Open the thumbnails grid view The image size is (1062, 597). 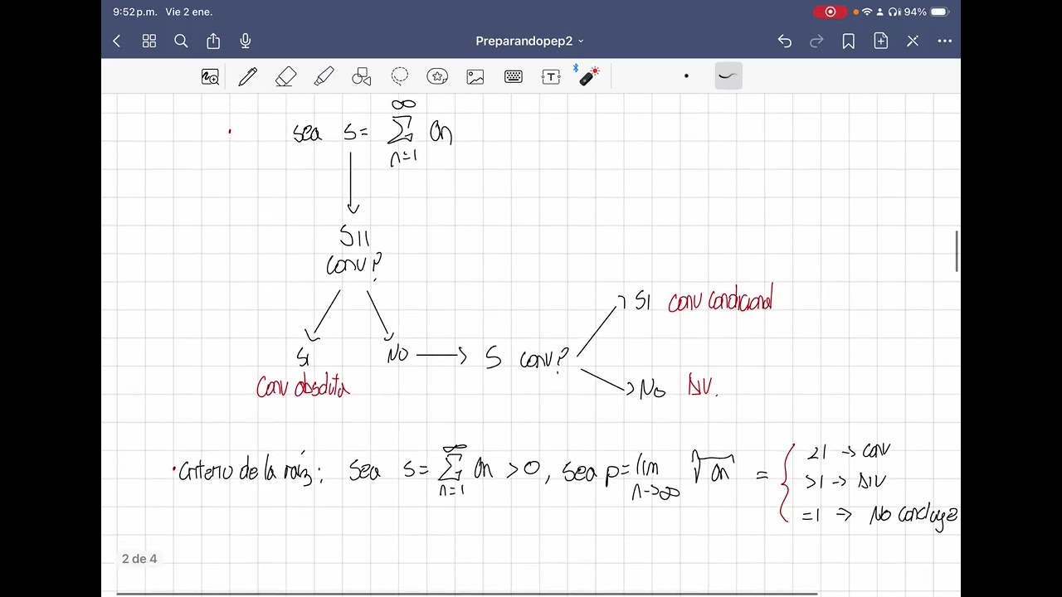149,41
